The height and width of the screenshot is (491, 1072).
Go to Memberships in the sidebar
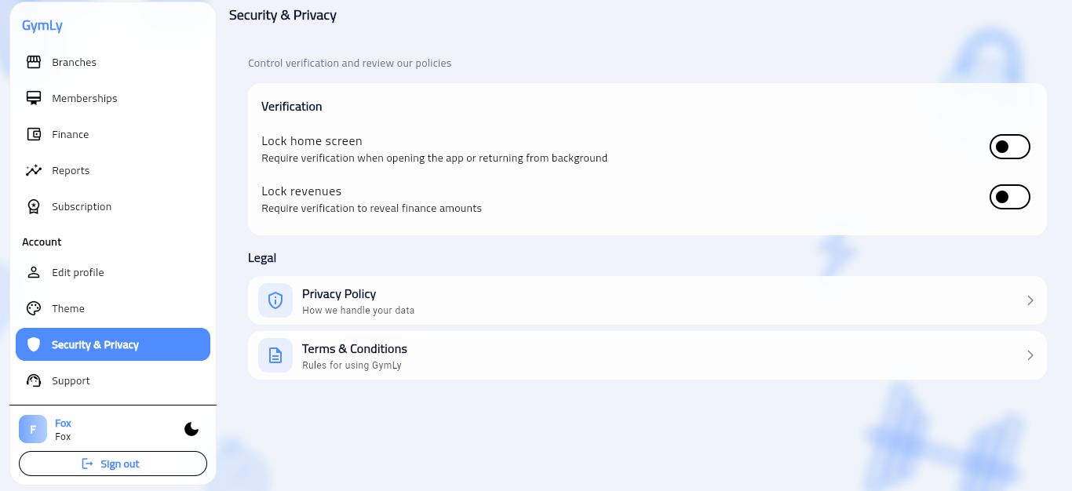113,98
